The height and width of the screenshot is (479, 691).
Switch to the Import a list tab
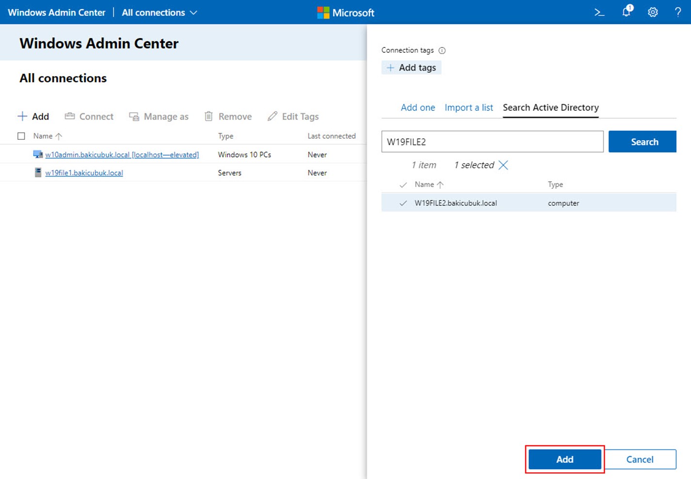pyautogui.click(x=469, y=107)
